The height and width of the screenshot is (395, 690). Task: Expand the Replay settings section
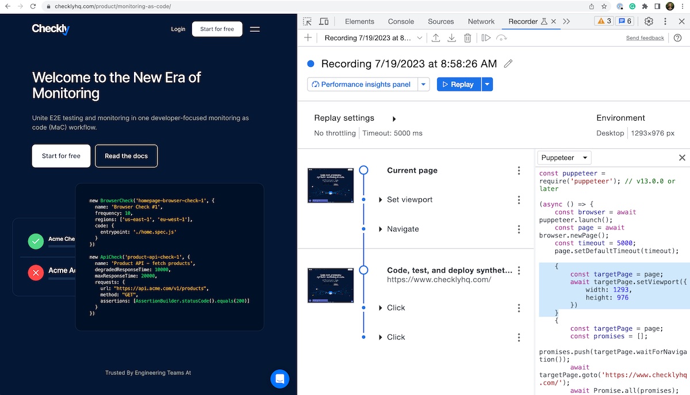pyautogui.click(x=394, y=119)
